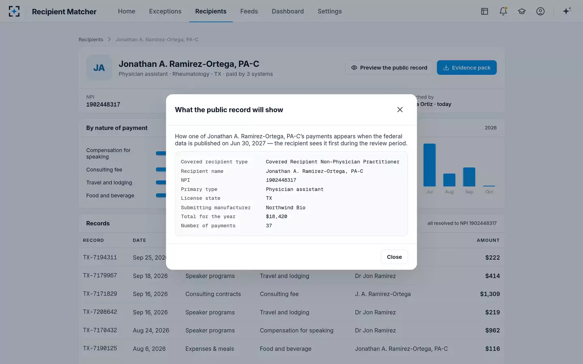This screenshot has height=364, width=583.
Task: Click the AMOUNT column header
Action: [x=488, y=240]
